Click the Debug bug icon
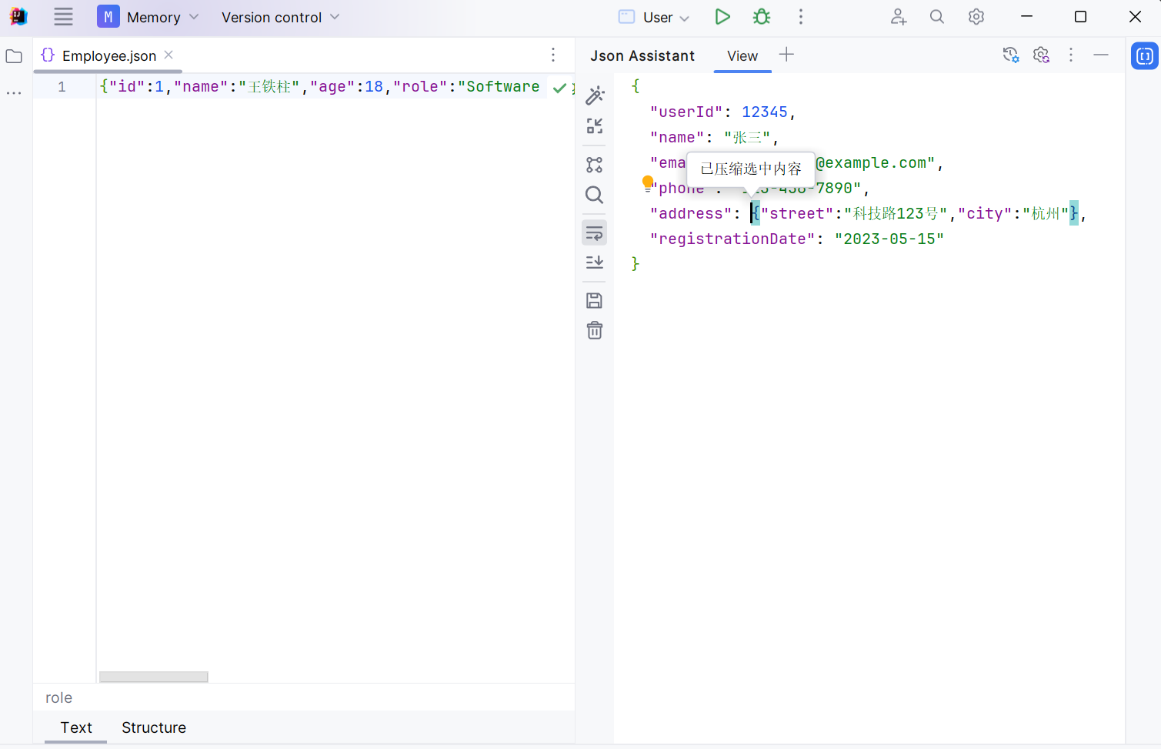1161x749 pixels. pyautogui.click(x=762, y=17)
